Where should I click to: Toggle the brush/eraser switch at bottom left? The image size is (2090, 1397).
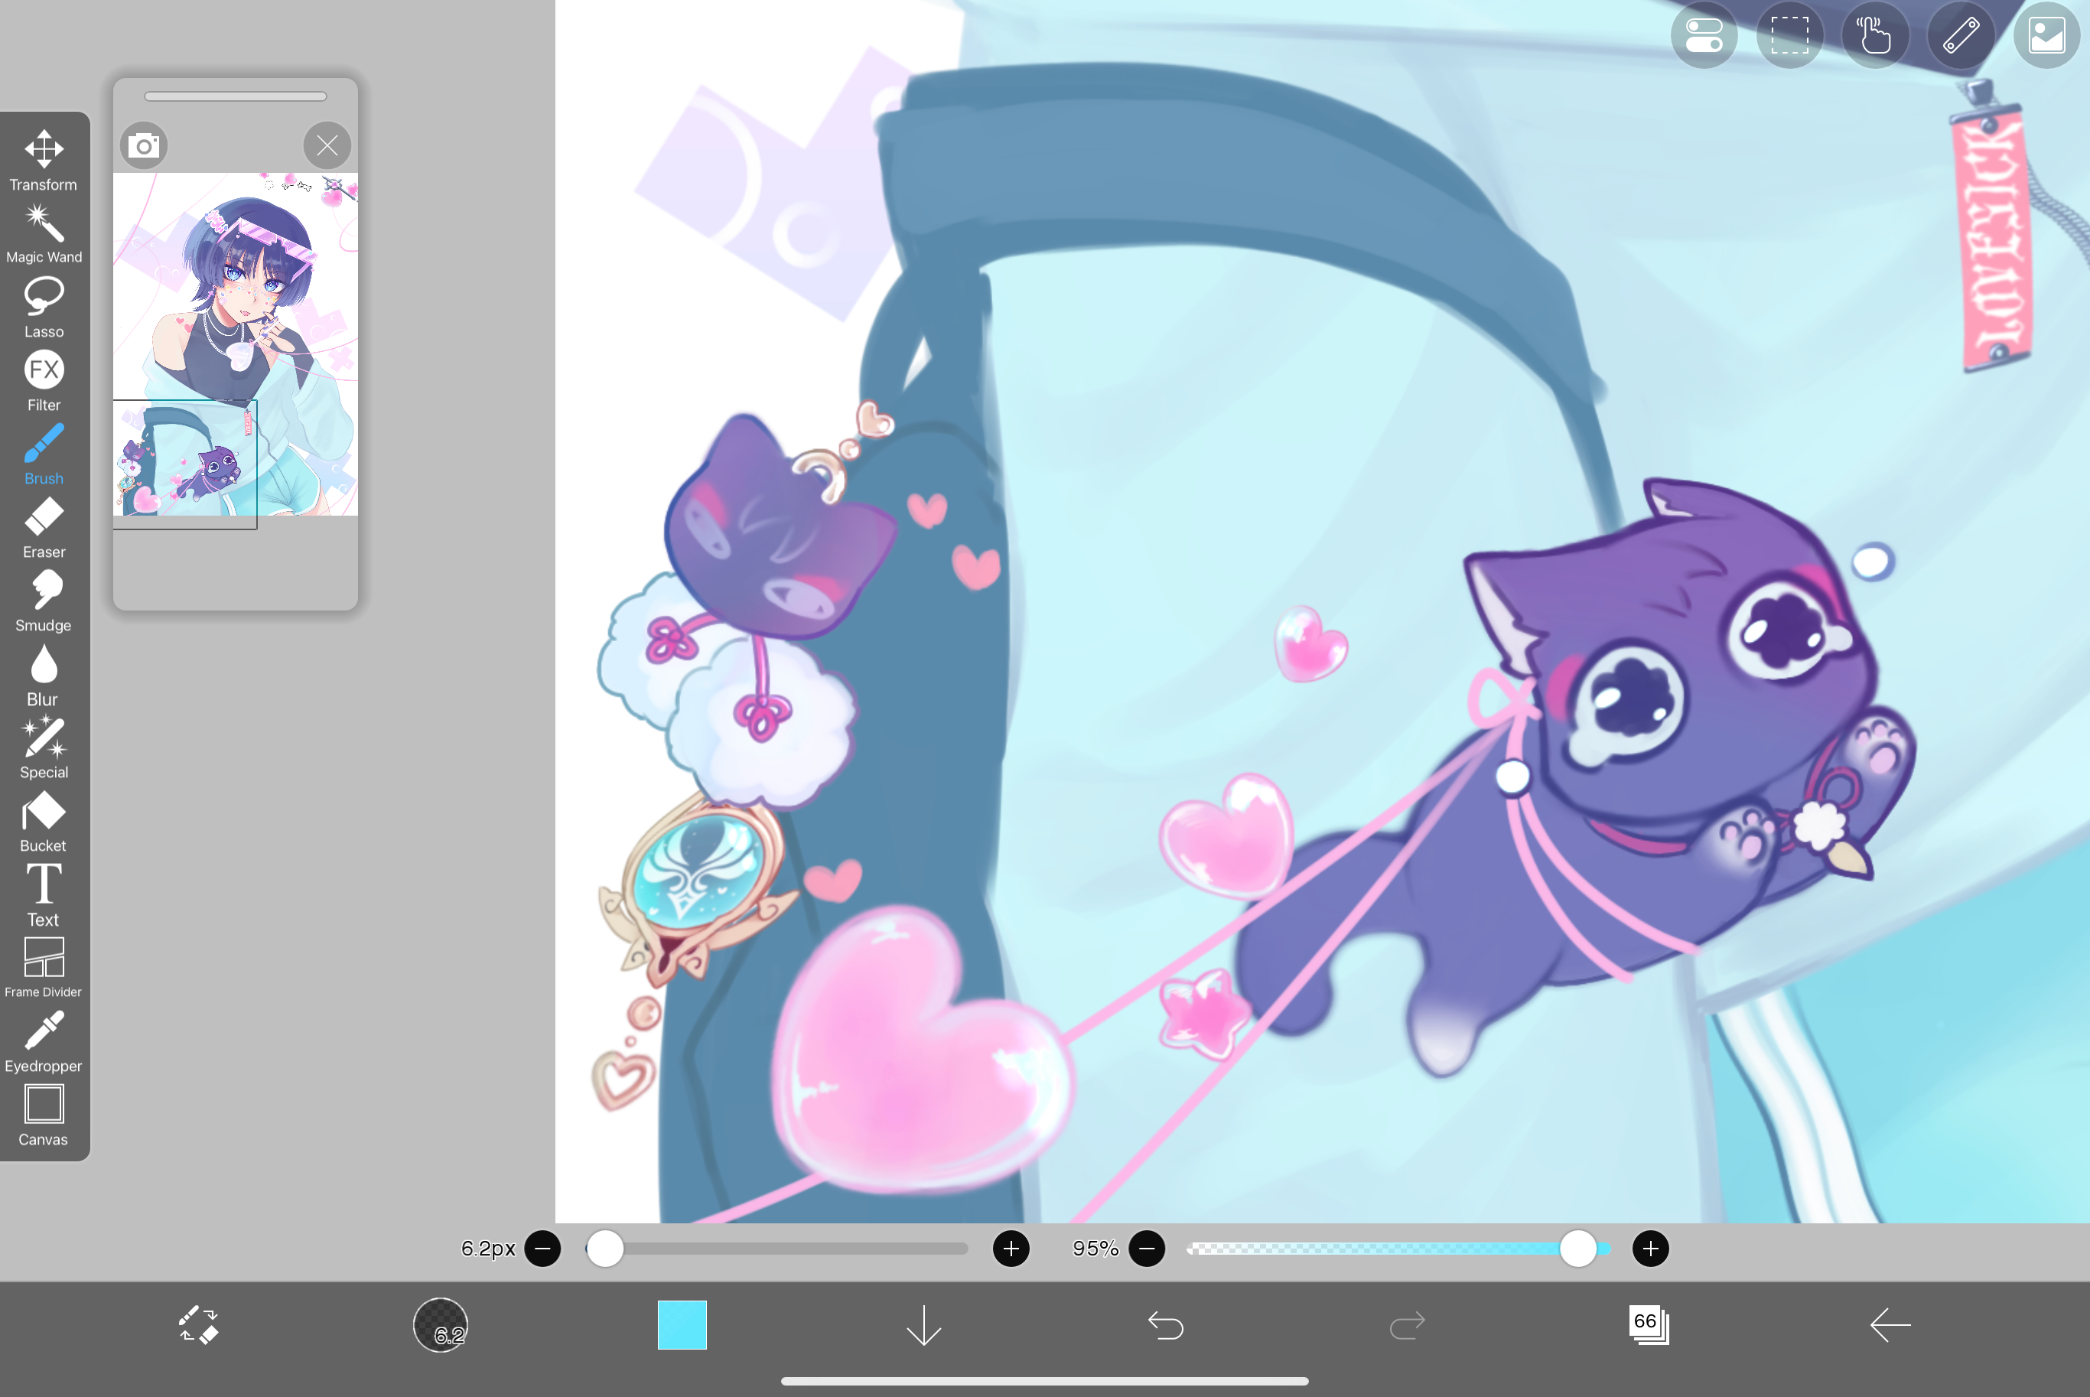(x=200, y=1325)
